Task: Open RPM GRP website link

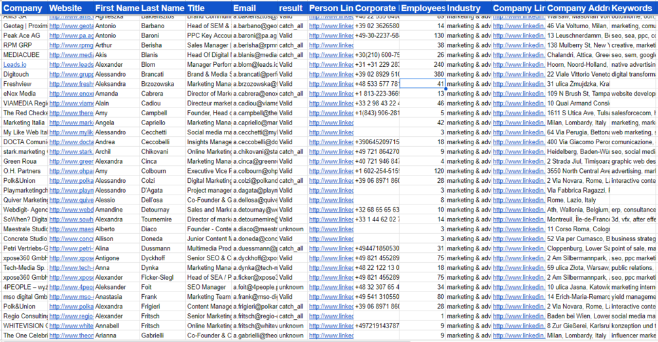Action: 71,45
